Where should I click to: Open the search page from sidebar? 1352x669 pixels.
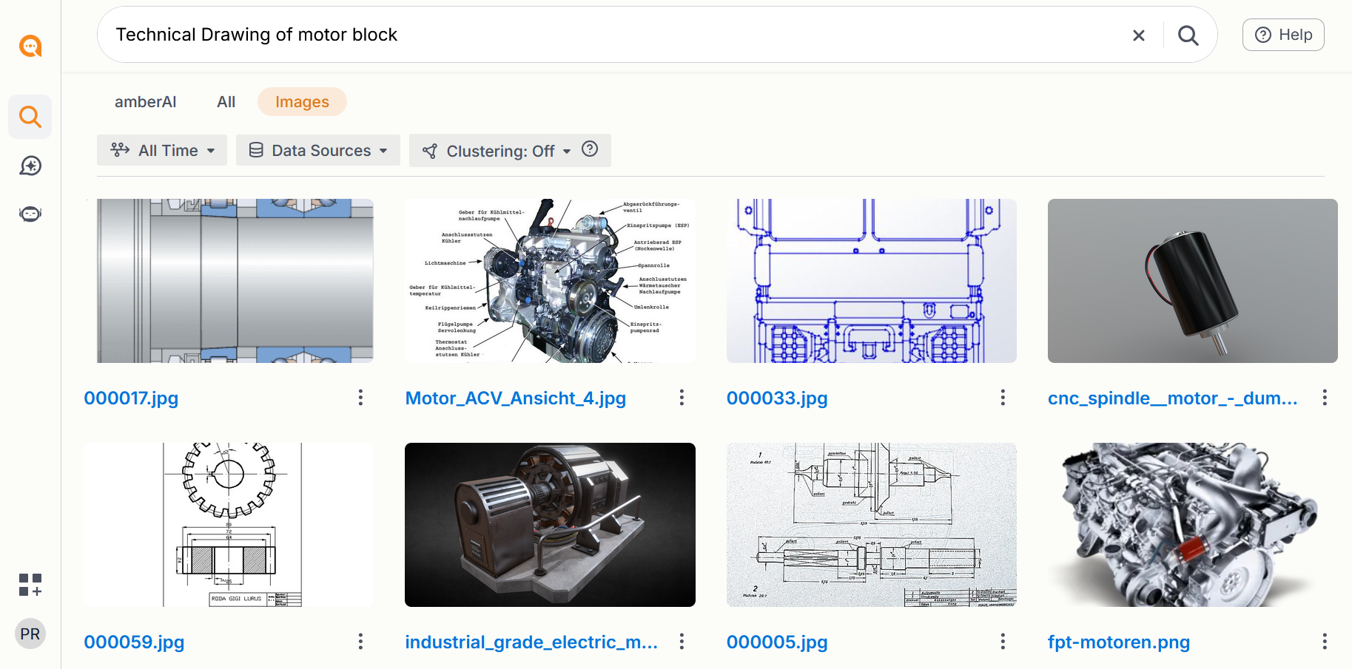tap(30, 117)
